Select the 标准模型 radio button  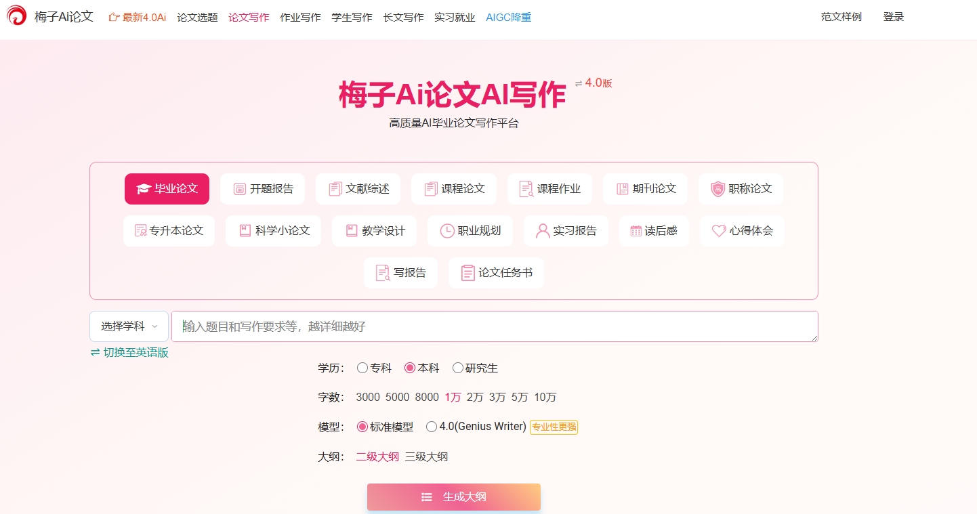click(x=362, y=427)
